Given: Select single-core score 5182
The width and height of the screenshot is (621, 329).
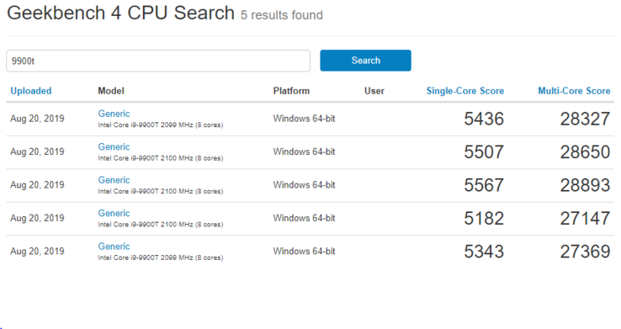Looking at the screenshot, I should (484, 219).
